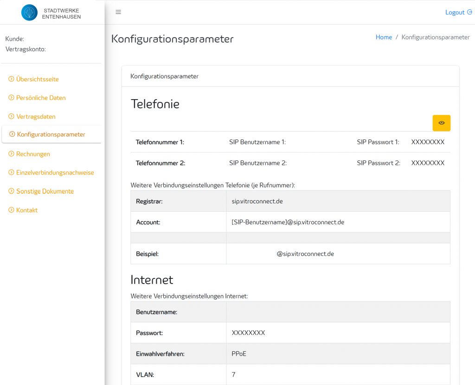
Task: Click the Stadtwerke Entenhausen logo
Action: pos(51,13)
